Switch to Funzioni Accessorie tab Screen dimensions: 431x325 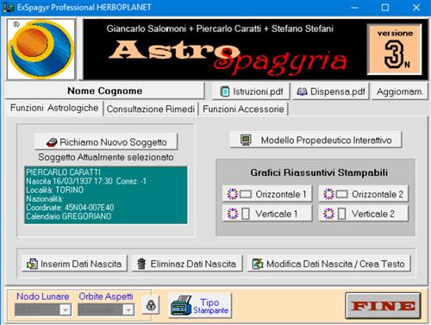click(x=243, y=109)
